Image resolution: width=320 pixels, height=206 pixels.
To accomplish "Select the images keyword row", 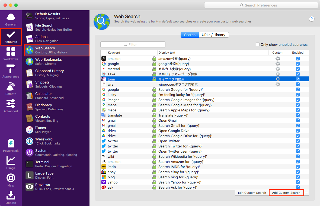I will (205, 100).
